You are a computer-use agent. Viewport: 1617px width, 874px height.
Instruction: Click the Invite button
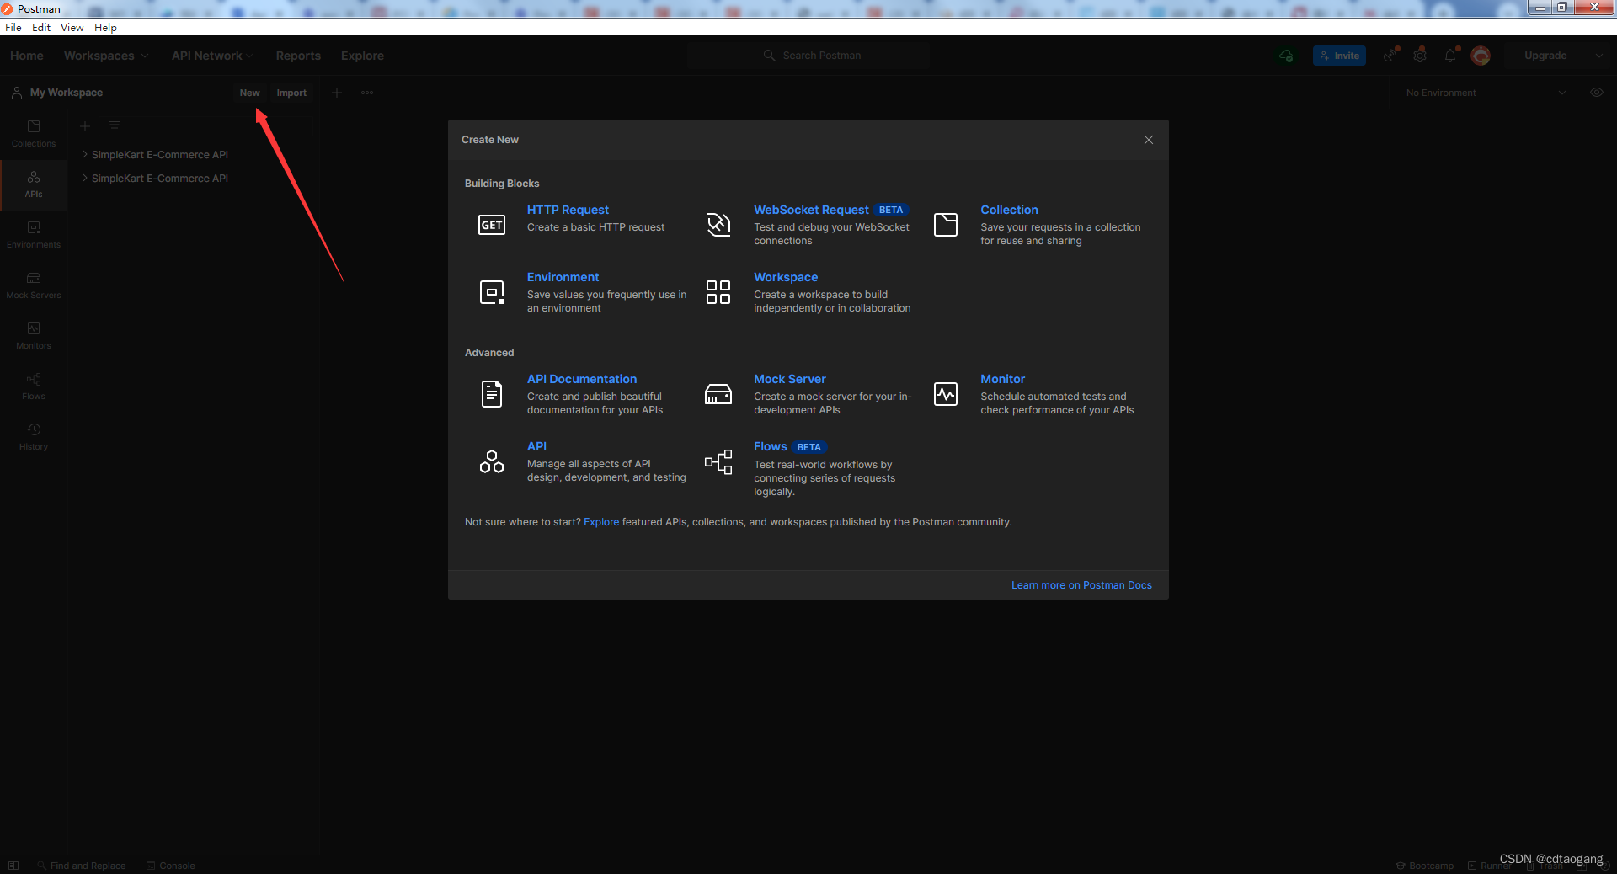pyautogui.click(x=1339, y=56)
